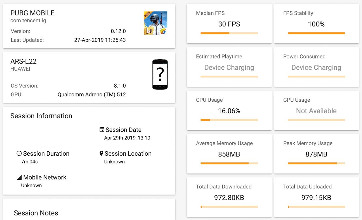Click the Session Information heading
The width and height of the screenshot is (362, 220).
(41, 116)
